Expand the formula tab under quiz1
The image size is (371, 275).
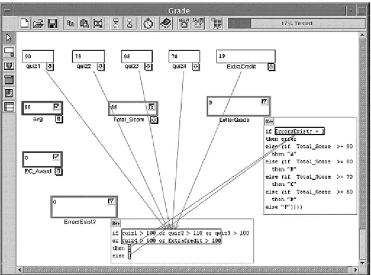50,66
